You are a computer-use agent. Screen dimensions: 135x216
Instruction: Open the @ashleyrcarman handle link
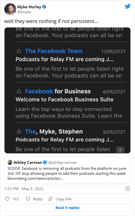click(x=62, y=163)
